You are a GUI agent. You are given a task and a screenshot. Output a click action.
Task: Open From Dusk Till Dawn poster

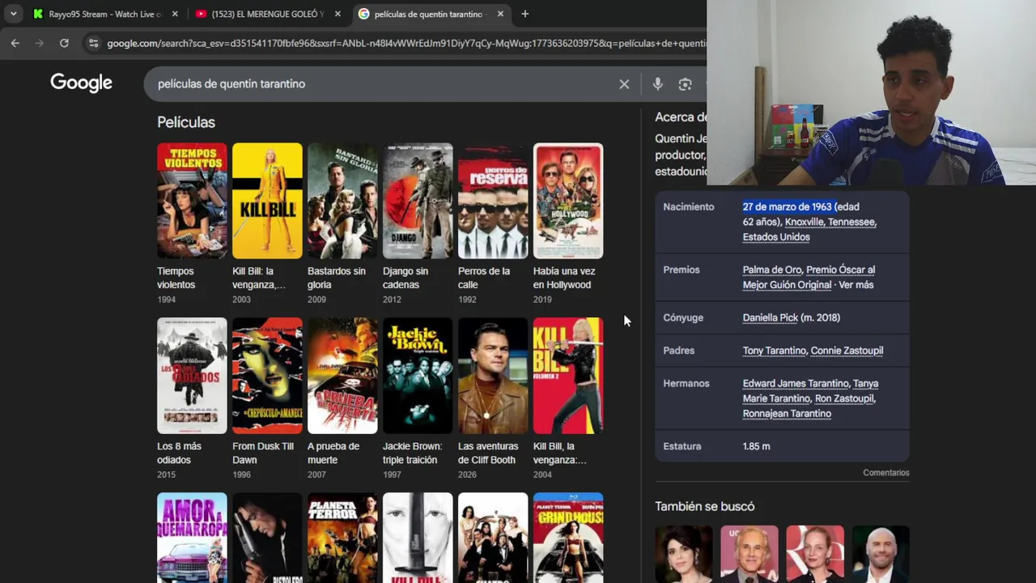pos(267,376)
